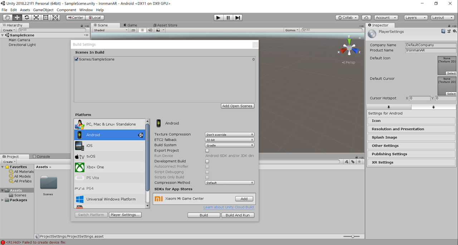Open the Window menu

tap(86, 10)
